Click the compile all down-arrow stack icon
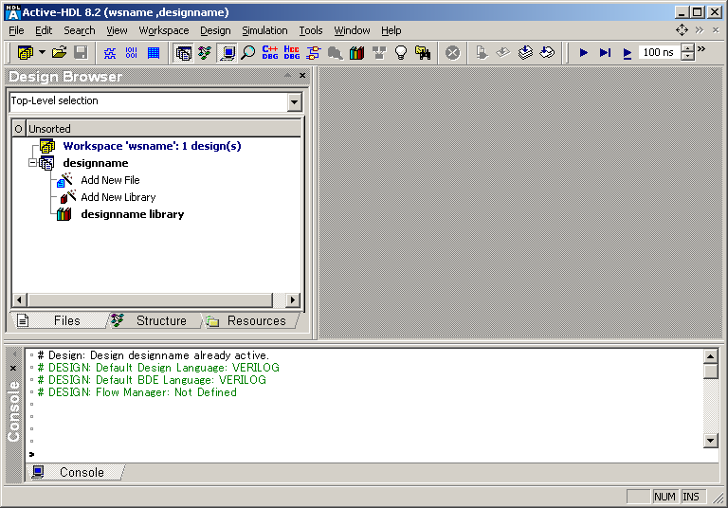Viewport: 728px width, 508px height. click(x=525, y=53)
